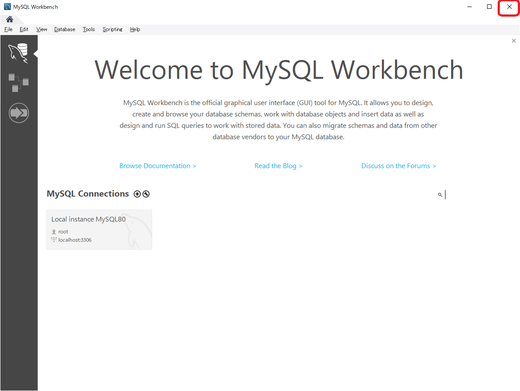
Task: Follow the Browse Documentation link
Action: 157,166
